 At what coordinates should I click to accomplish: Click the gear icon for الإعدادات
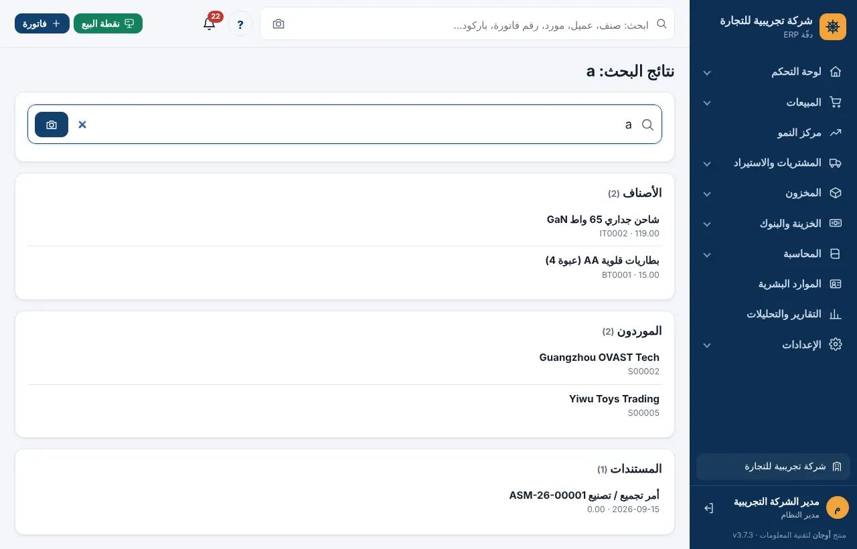click(835, 344)
